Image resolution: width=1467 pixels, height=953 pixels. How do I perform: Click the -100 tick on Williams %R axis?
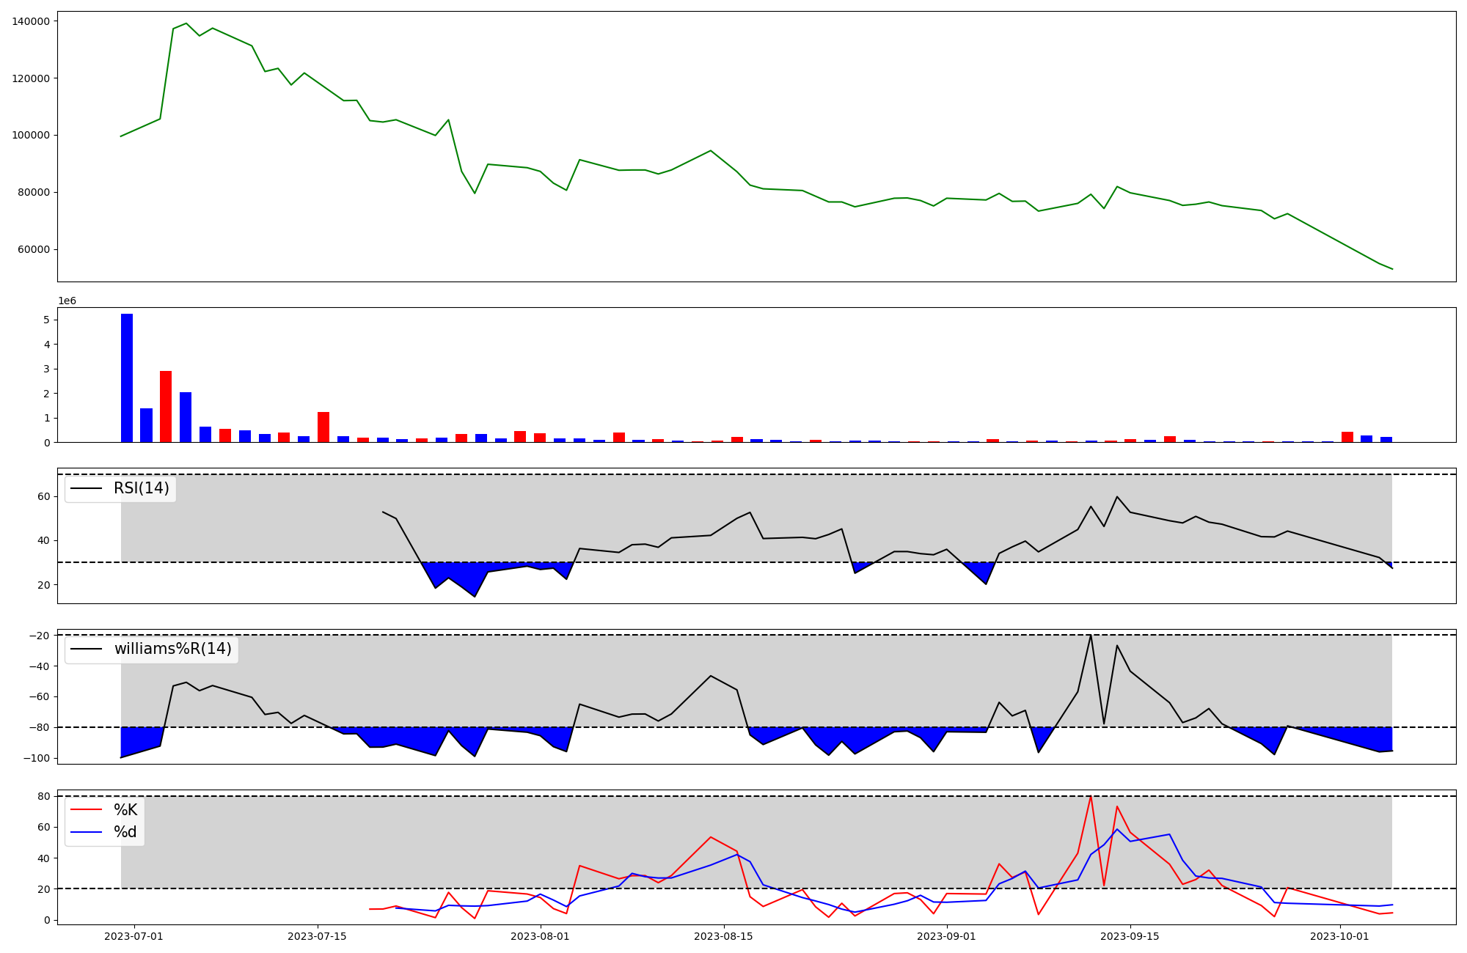[36, 758]
